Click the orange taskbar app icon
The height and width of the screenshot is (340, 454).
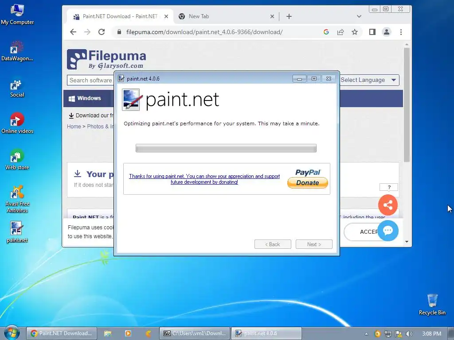point(148,333)
